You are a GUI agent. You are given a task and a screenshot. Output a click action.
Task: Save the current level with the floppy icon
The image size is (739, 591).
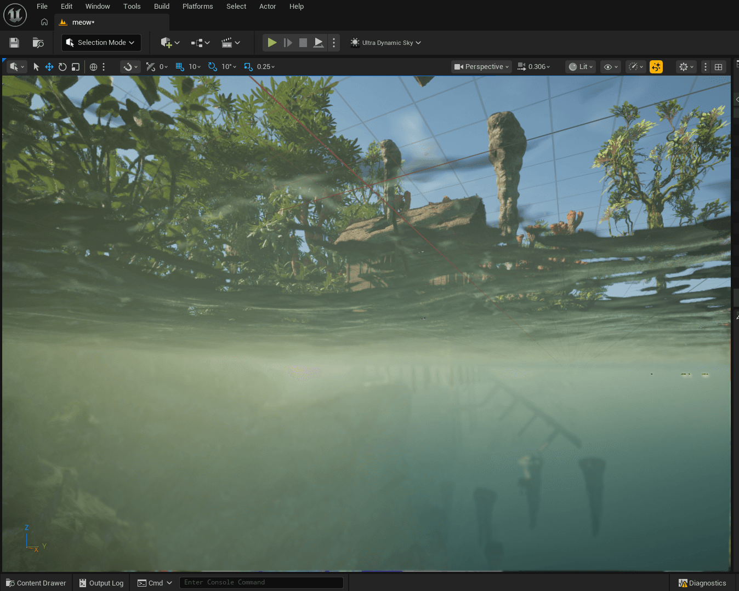(x=14, y=43)
